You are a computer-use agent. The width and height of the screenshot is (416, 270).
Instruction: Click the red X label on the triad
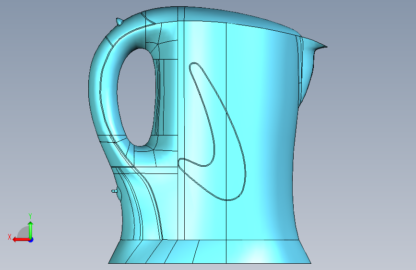coord(10,237)
